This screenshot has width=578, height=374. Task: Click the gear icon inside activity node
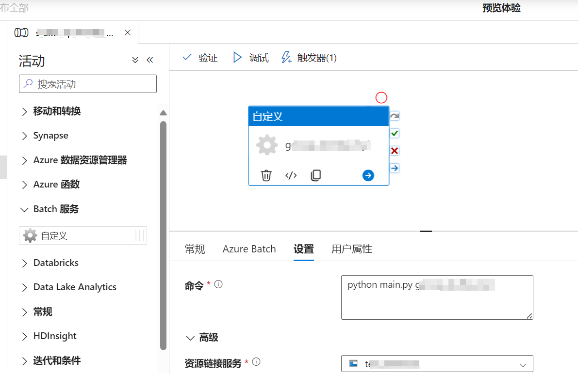click(267, 145)
